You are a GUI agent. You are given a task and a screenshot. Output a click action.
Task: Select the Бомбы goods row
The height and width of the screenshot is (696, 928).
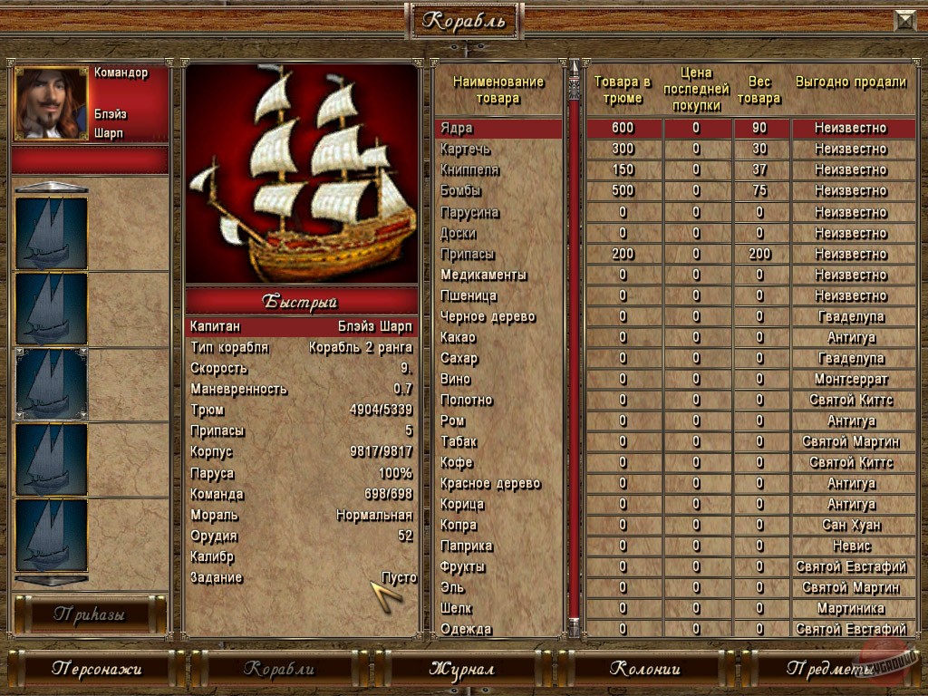tap(675, 190)
